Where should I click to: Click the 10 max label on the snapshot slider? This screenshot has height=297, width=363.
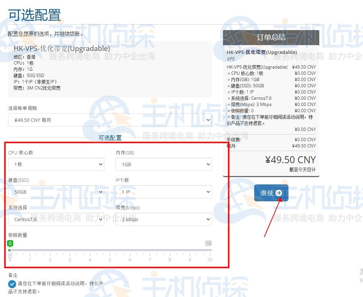(208, 243)
